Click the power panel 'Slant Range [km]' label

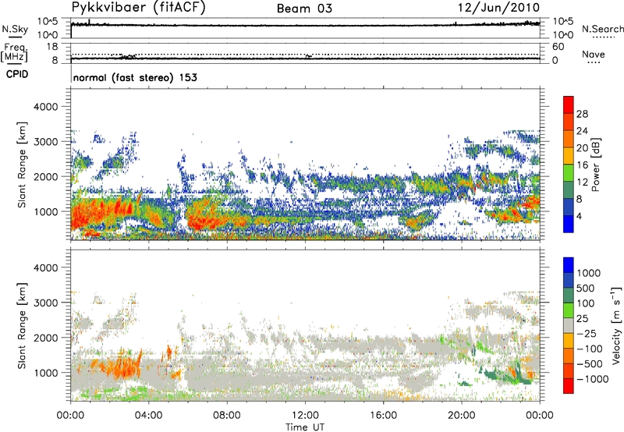22,165
